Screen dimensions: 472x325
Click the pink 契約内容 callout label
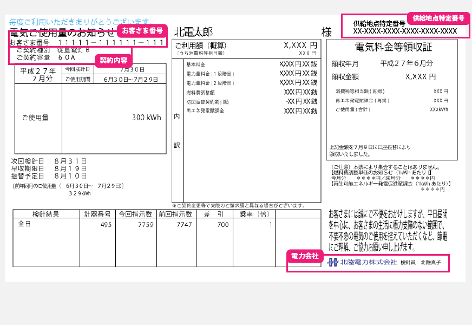(x=114, y=60)
